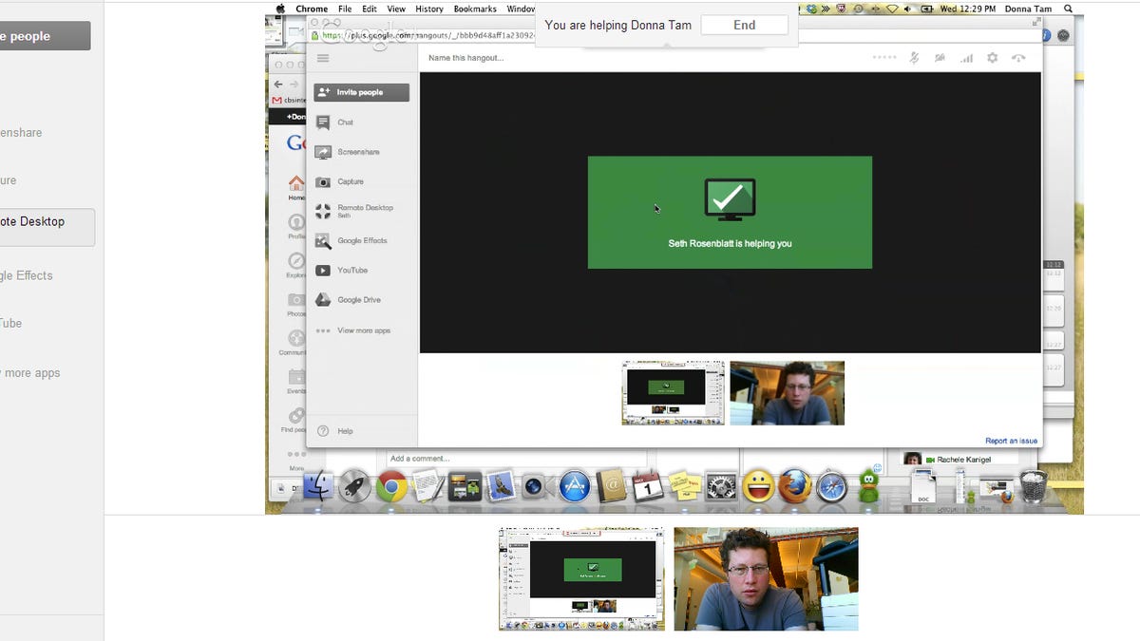Toggle microphone mute in hangout toolbar
This screenshot has width=1140, height=641.
click(x=914, y=58)
